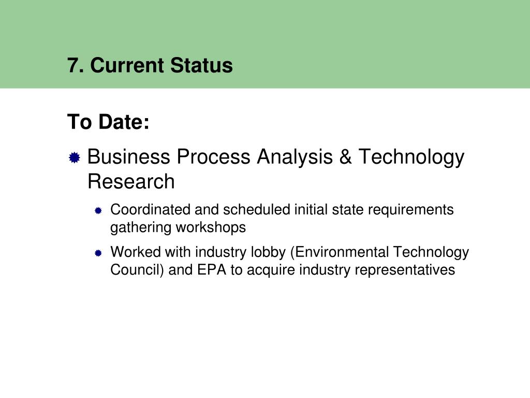
Task: Select the '7. Current Status' slide title
Action: click(x=150, y=65)
